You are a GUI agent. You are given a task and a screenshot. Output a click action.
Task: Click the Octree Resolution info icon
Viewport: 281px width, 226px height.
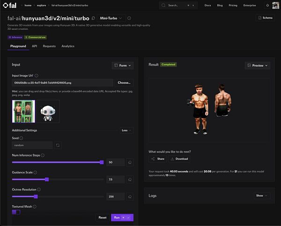(x=39, y=190)
